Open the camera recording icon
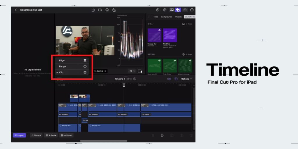 coord(100,10)
